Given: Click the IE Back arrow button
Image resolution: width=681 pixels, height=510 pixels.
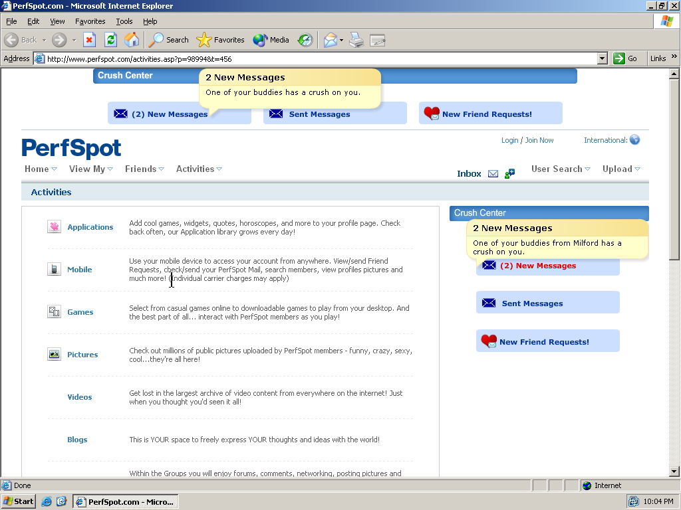Looking at the screenshot, I should pyautogui.click(x=11, y=40).
